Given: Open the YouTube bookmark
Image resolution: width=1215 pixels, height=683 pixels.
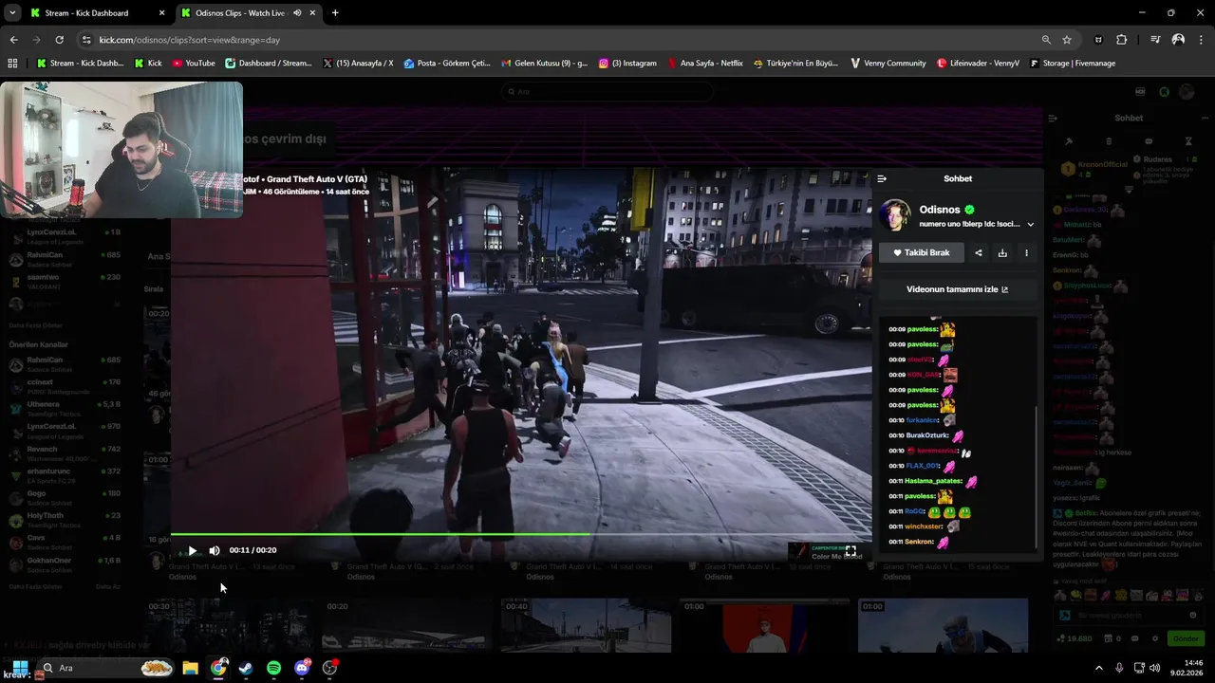Looking at the screenshot, I should tap(193, 64).
